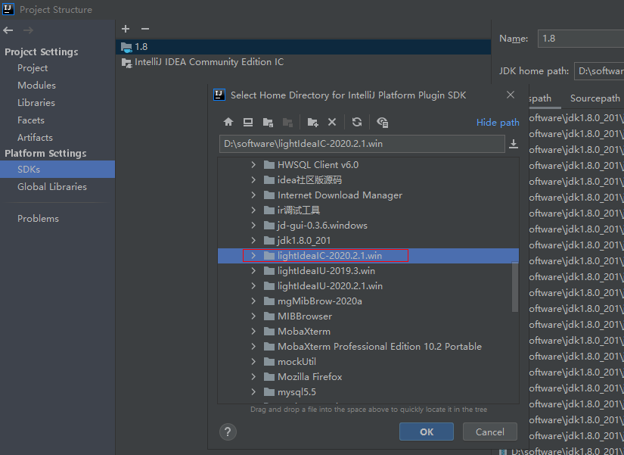Click the Delete (X) toolbar icon
This screenshot has width=624, height=455.
pos(332,122)
